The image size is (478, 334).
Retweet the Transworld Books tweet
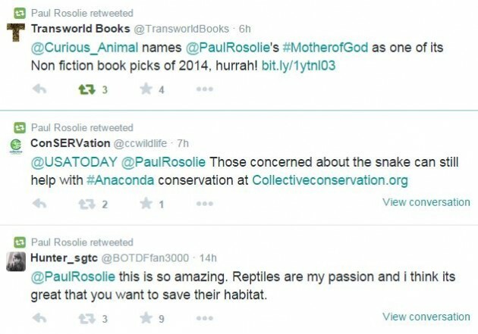point(87,89)
